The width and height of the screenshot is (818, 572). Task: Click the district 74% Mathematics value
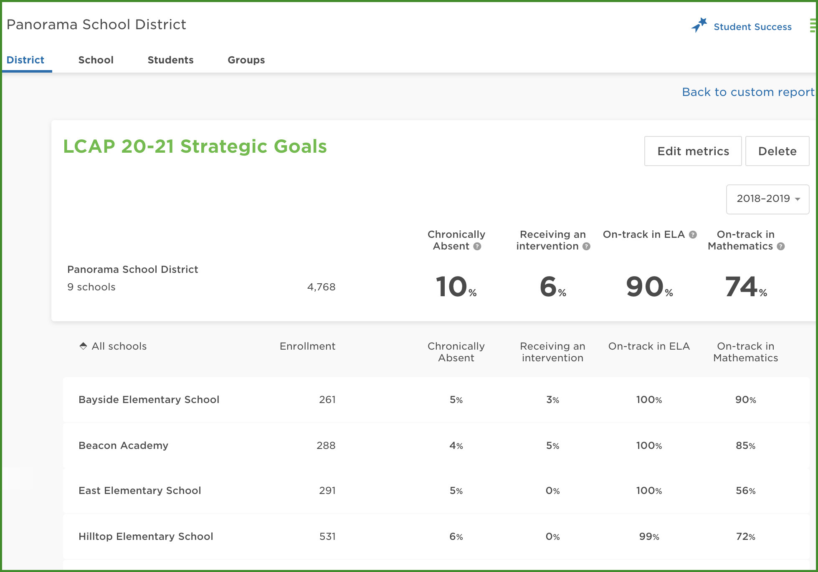click(x=746, y=287)
